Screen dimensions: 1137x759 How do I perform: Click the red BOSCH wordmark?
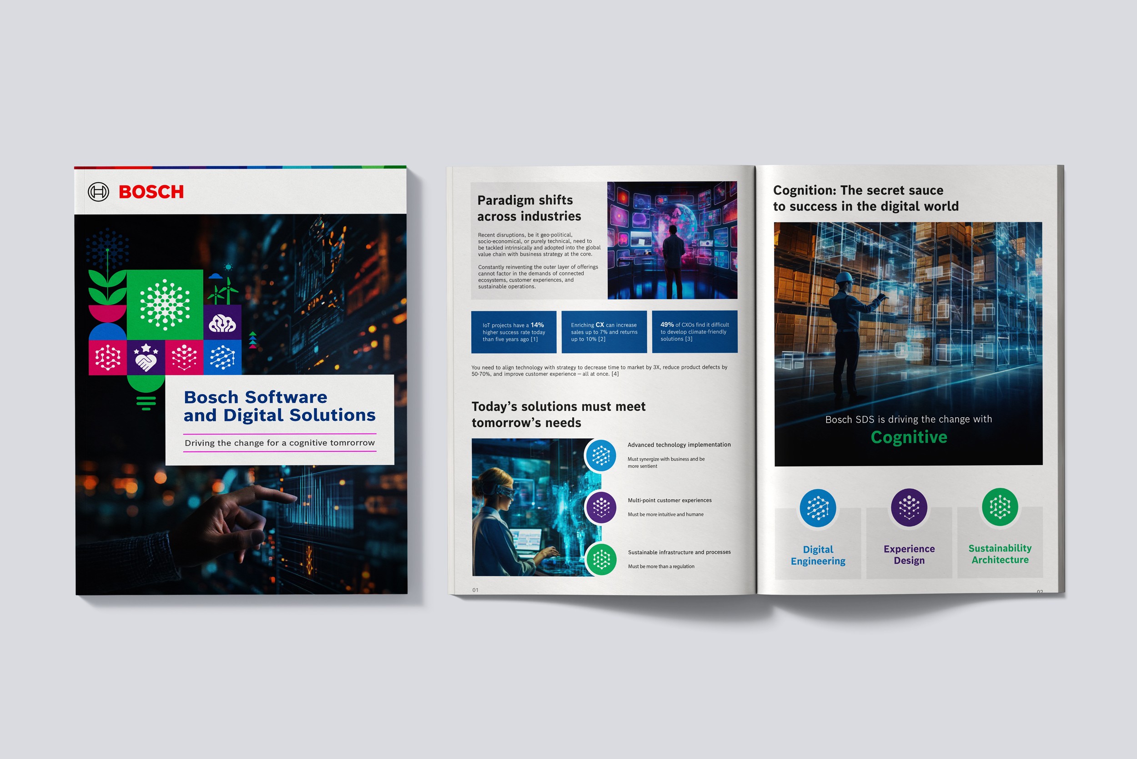point(151,192)
